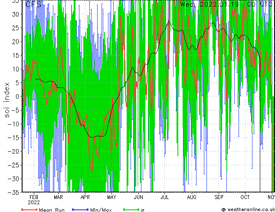Click the JUN month label
Image resolution: width=275 pixels, height=212 pixels.
click(138, 197)
